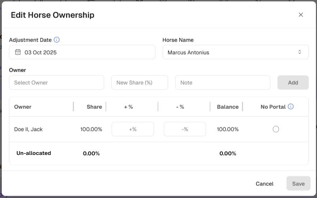Screen dimensions: 317x198
Task: Click the Horse Name dropdown chevron icon
Action: 300,52
